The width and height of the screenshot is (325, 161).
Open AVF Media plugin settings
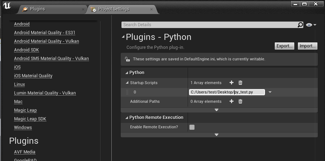point(25,152)
